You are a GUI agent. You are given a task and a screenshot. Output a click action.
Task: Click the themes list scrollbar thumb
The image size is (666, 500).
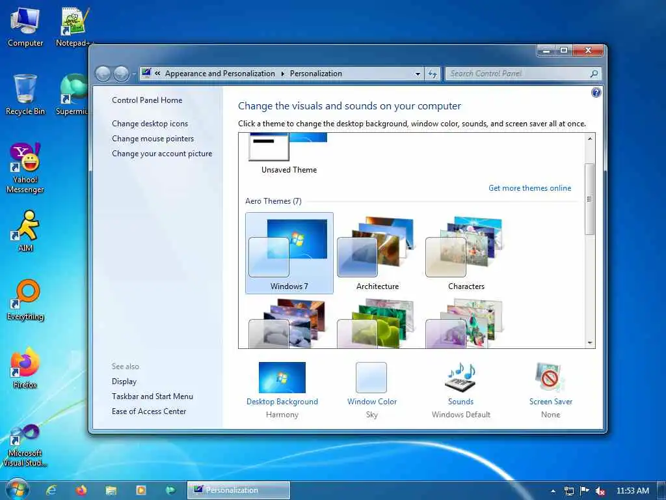589,199
